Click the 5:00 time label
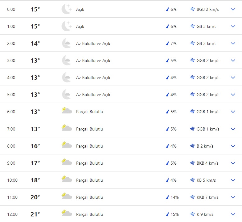 (x=11, y=95)
